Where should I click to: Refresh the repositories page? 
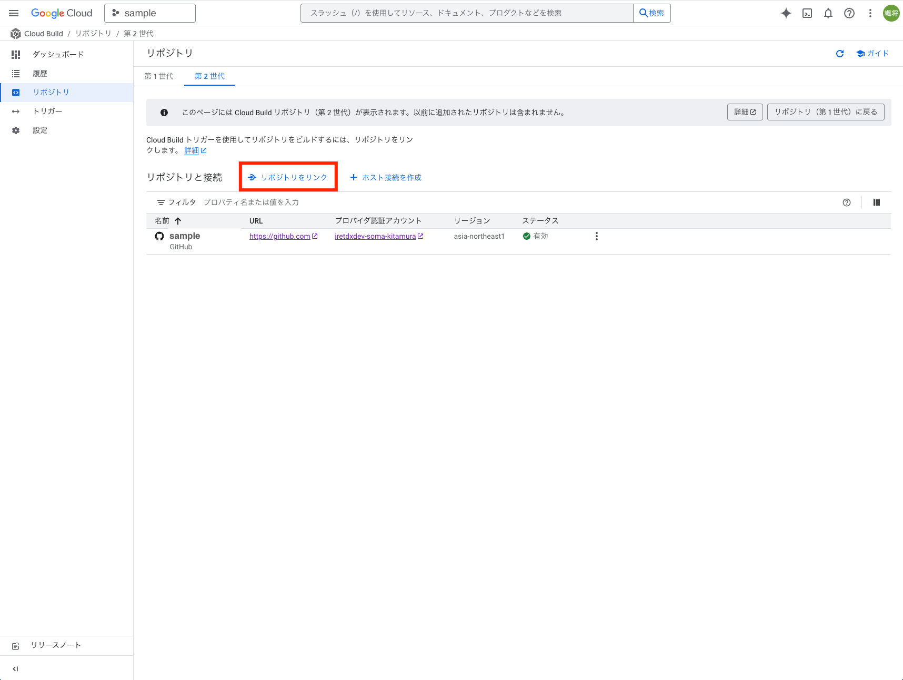840,54
